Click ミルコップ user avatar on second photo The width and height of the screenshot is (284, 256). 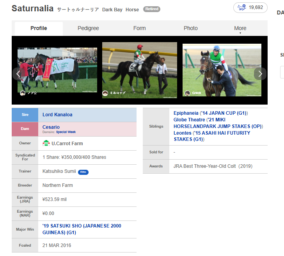(x=105, y=93)
